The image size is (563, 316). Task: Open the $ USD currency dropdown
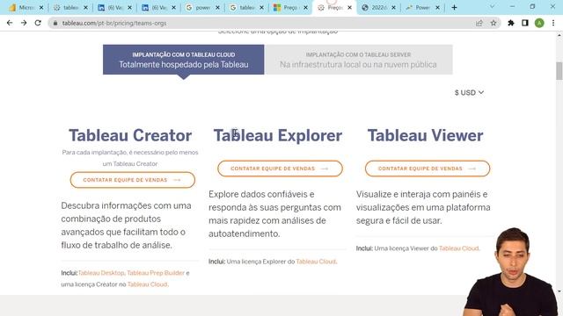tap(469, 92)
